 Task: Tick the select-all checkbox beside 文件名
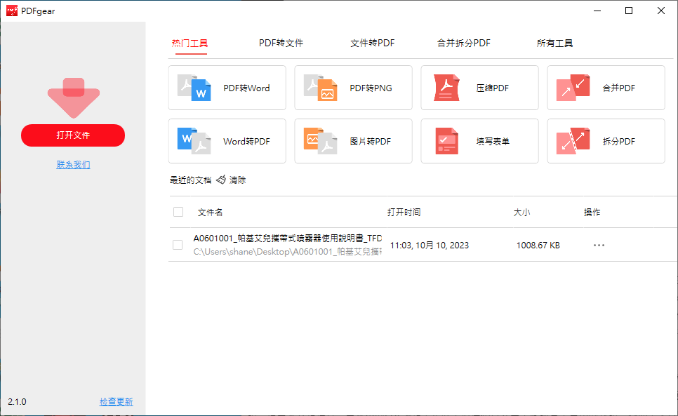(178, 212)
